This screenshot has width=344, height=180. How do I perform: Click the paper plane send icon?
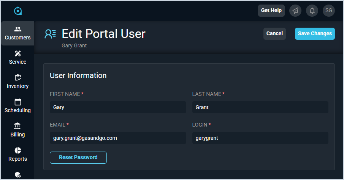click(x=295, y=11)
